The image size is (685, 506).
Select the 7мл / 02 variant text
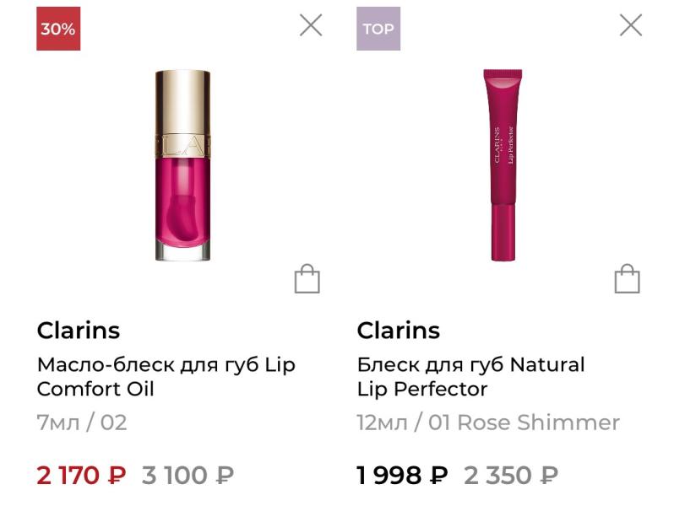click(x=82, y=423)
